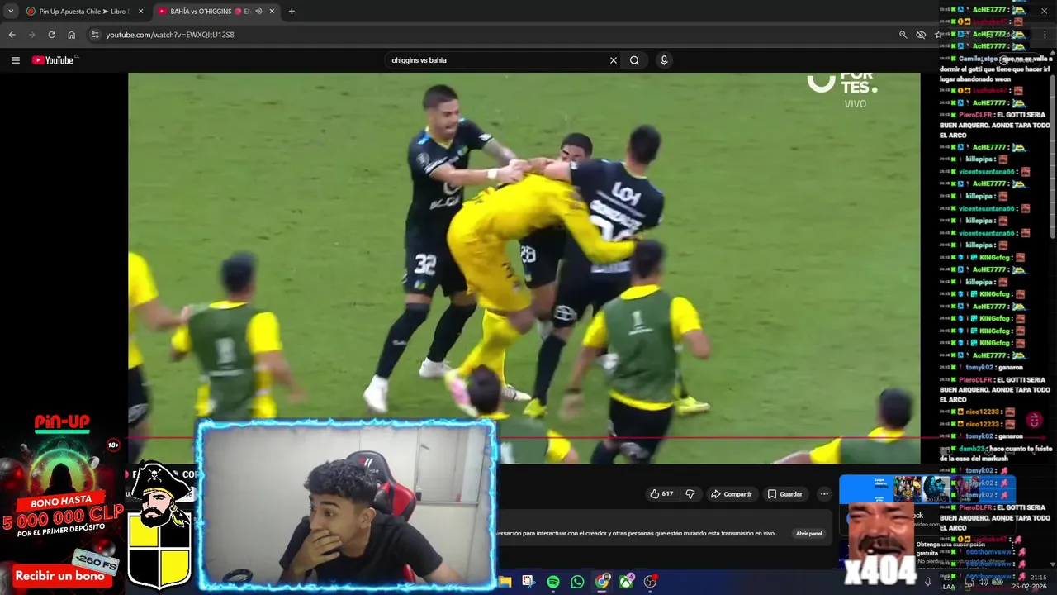
Task: Bookmark this page with the star
Action: coord(938,35)
